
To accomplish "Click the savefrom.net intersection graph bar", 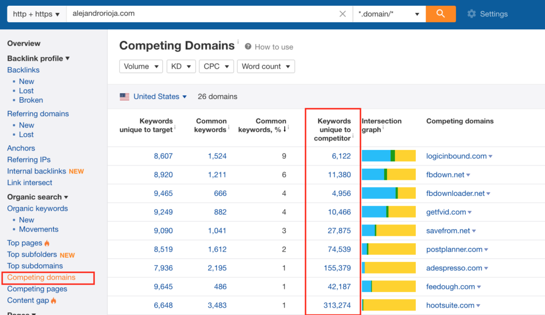I will (389, 230).
